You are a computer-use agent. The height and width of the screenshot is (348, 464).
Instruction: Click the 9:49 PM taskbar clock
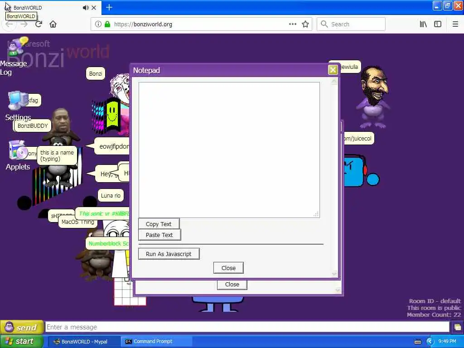pyautogui.click(x=447, y=342)
